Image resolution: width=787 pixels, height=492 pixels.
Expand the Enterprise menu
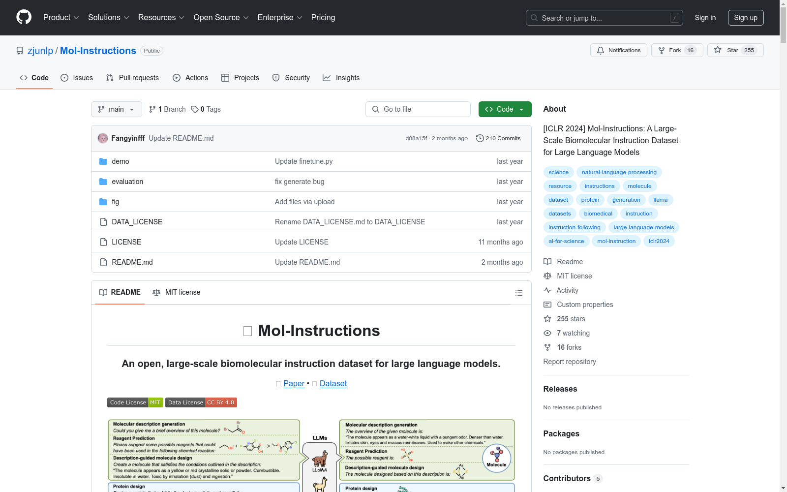280,18
